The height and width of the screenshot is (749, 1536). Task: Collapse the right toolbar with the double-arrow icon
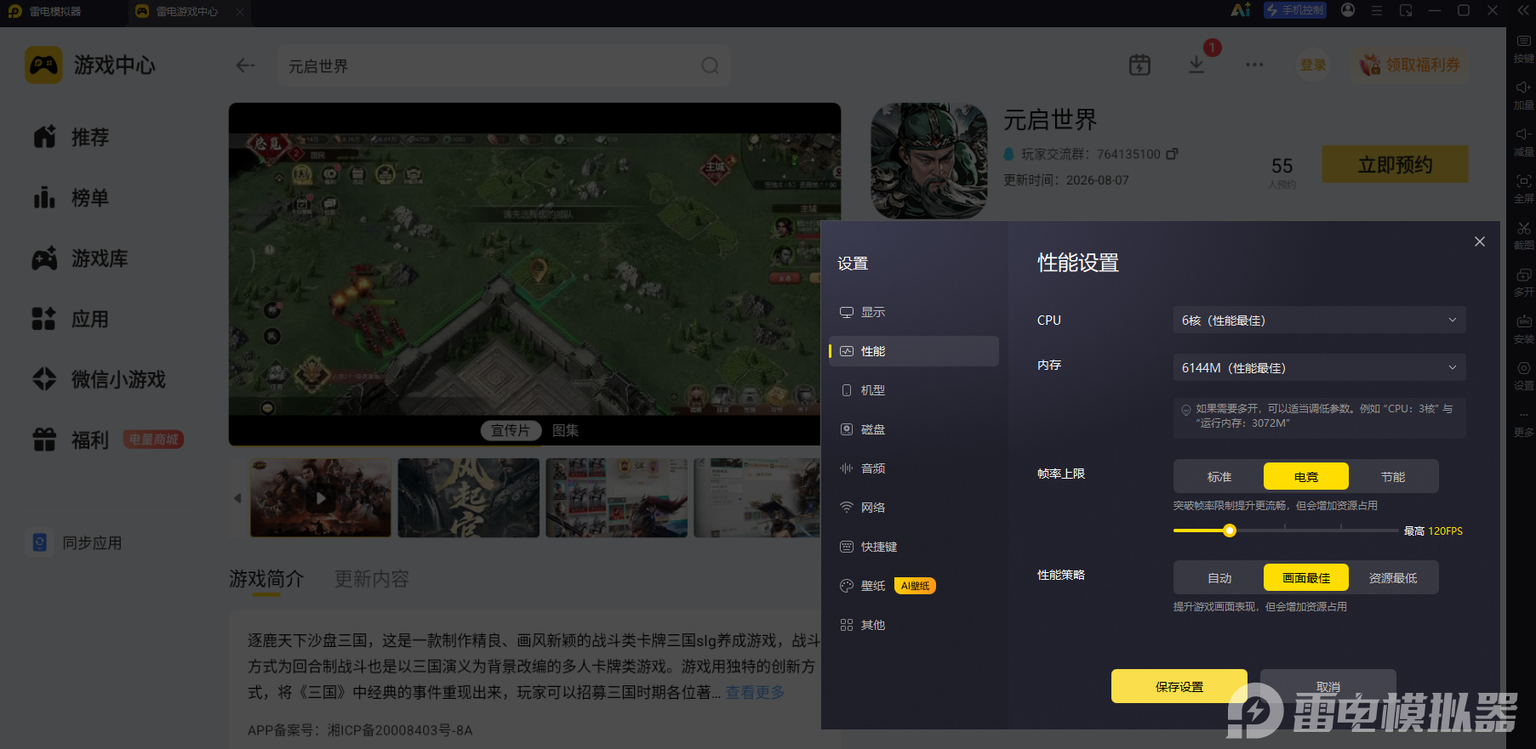1522,10
